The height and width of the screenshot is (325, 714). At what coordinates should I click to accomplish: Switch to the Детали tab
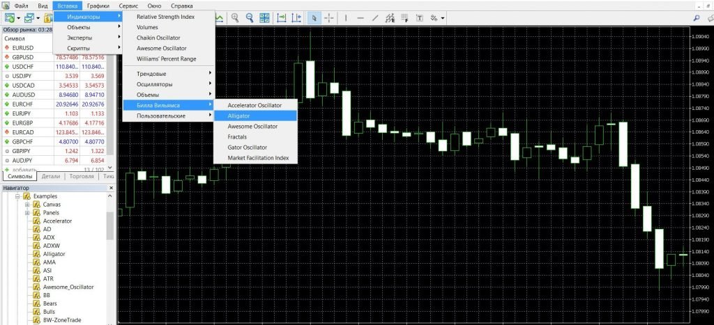(x=51, y=177)
